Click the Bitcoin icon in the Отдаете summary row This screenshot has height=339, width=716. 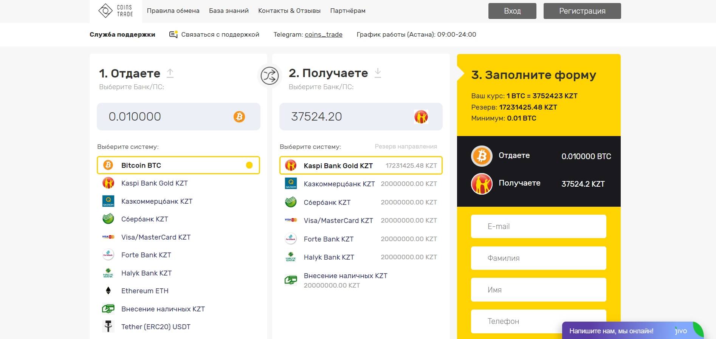coord(482,156)
